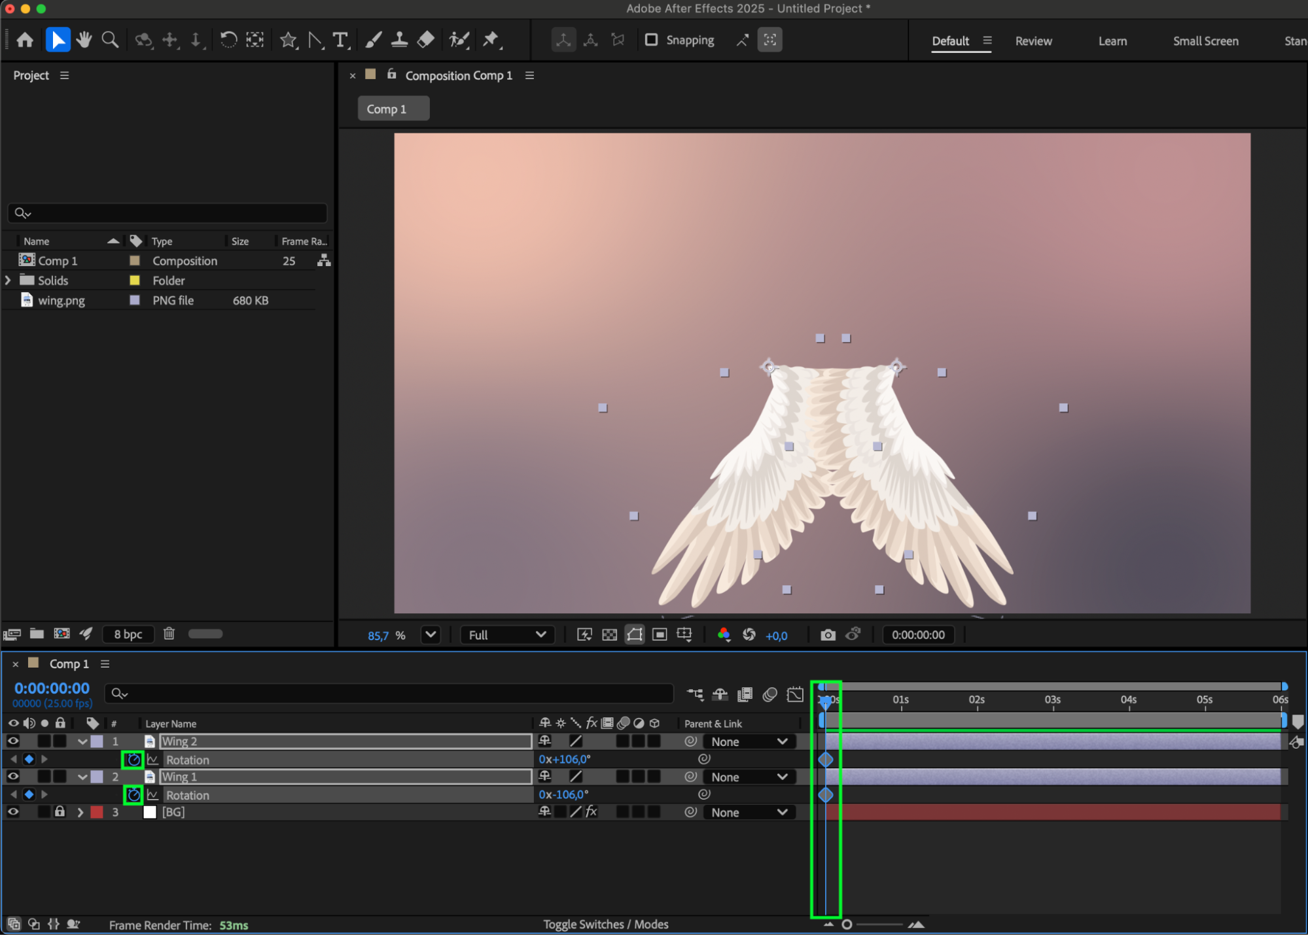Click the Home icon in toolbar

coord(25,41)
